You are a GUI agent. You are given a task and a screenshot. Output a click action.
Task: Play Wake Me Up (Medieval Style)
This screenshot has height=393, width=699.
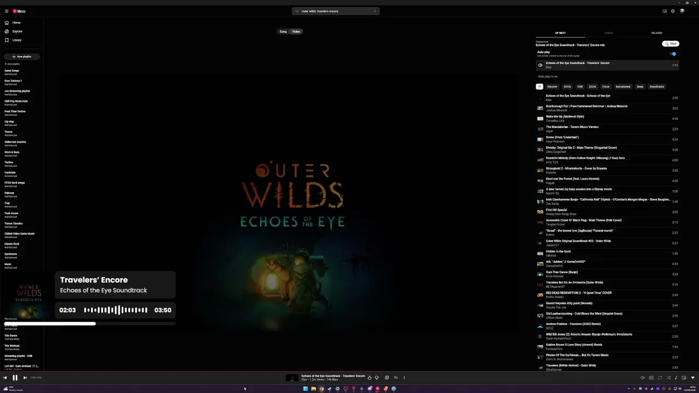(x=607, y=118)
